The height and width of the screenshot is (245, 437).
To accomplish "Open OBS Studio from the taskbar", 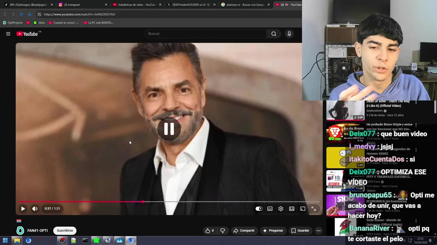I will [x=62, y=241].
